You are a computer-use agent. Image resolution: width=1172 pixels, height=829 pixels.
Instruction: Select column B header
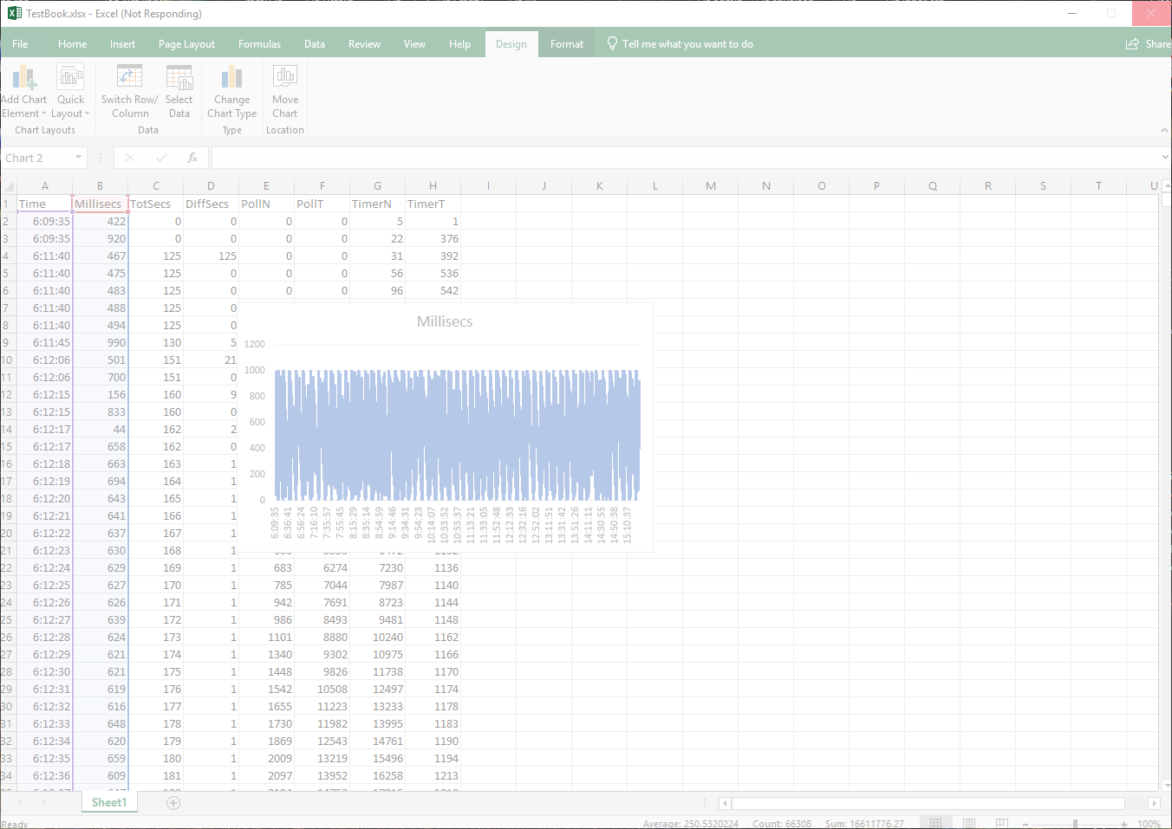[101, 186]
